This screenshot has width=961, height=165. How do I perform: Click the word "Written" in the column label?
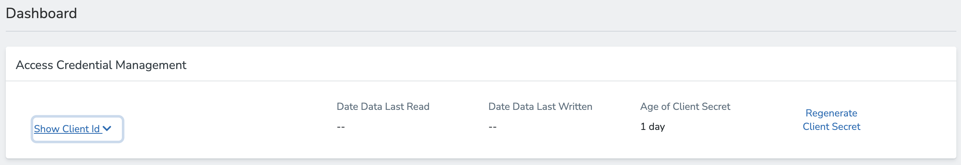(575, 107)
